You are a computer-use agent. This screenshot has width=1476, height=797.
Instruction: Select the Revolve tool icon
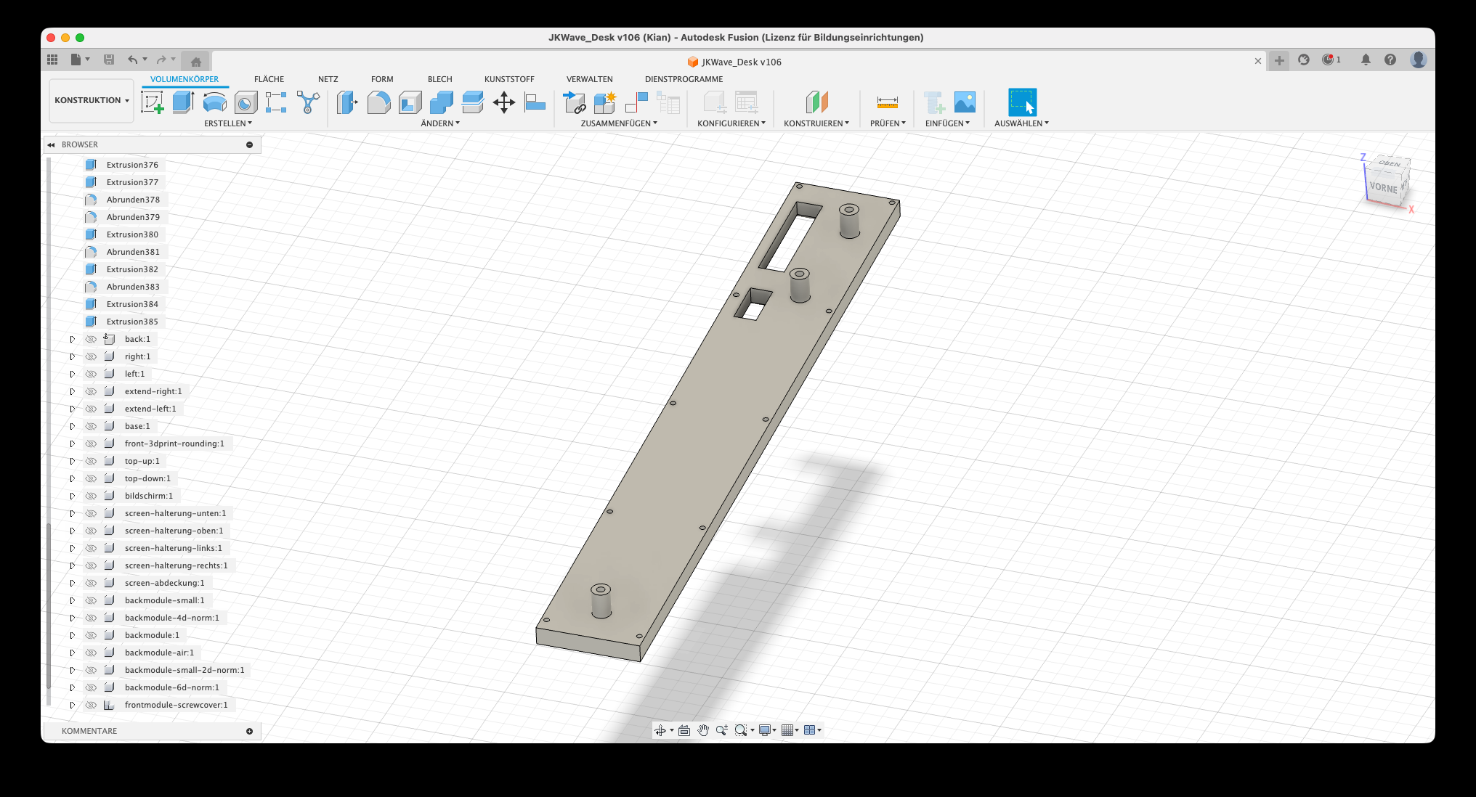(x=214, y=102)
